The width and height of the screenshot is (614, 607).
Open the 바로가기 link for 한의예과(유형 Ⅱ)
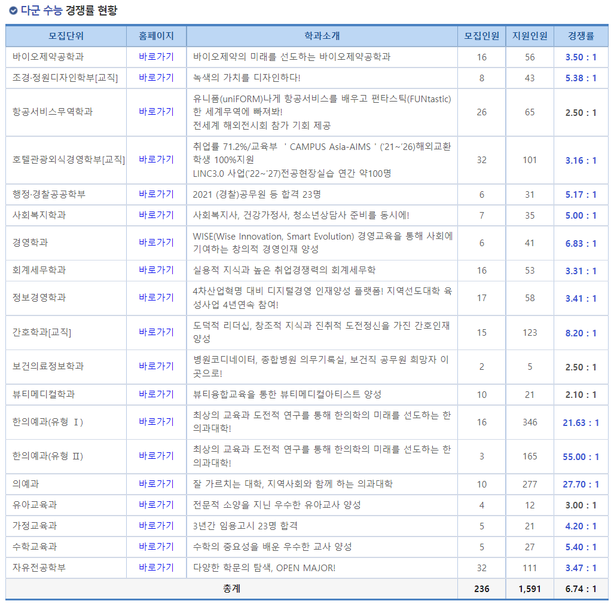[x=157, y=456]
